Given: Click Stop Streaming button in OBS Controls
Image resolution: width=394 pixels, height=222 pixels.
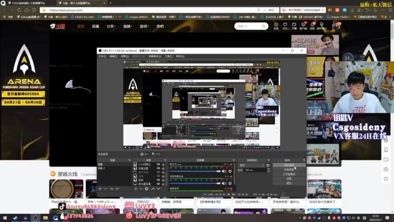Looking at the screenshot, I should pos(289,165).
